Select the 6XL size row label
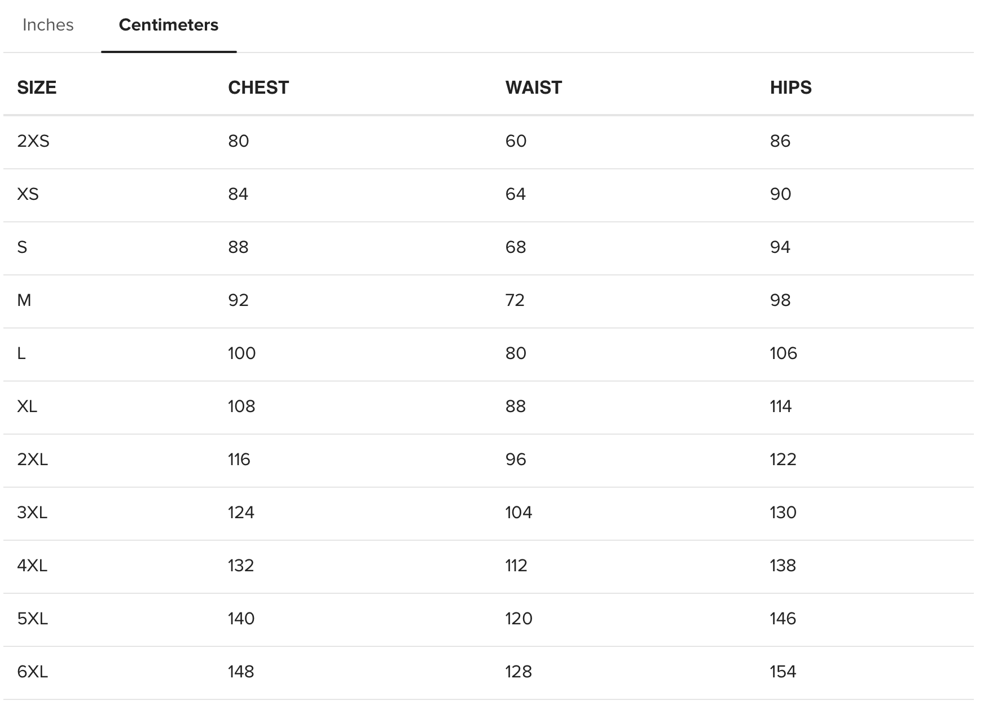This screenshot has height=709, width=984. [33, 672]
